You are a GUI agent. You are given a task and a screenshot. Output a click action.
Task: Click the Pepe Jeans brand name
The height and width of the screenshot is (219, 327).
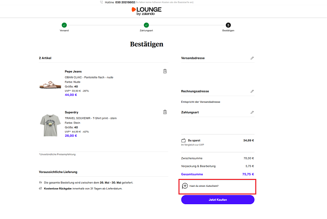point(73,71)
